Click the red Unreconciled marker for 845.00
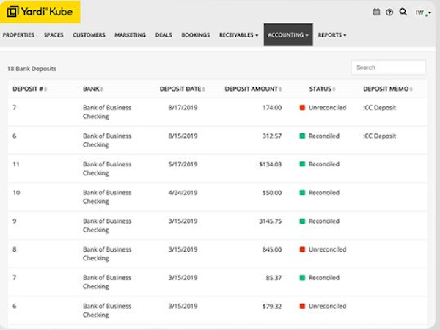 tap(302, 249)
